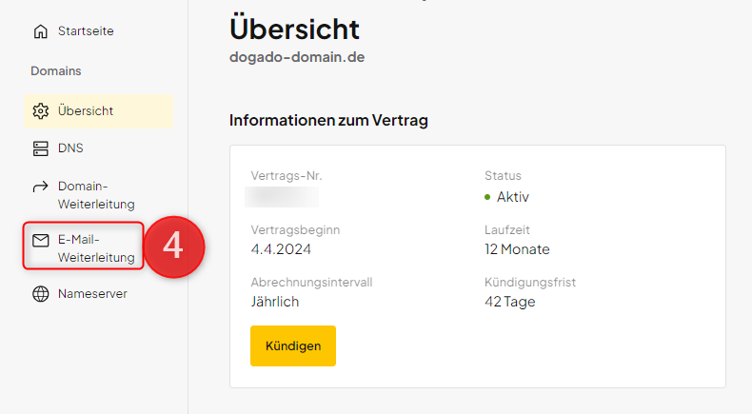Click the server icon beside DNS

pyautogui.click(x=40, y=148)
